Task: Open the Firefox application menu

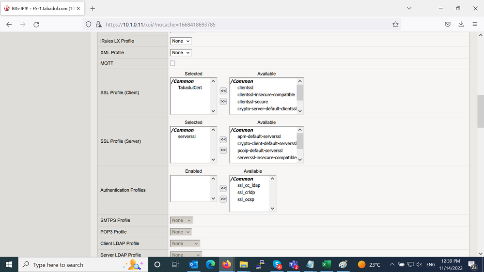Action: tap(475, 24)
